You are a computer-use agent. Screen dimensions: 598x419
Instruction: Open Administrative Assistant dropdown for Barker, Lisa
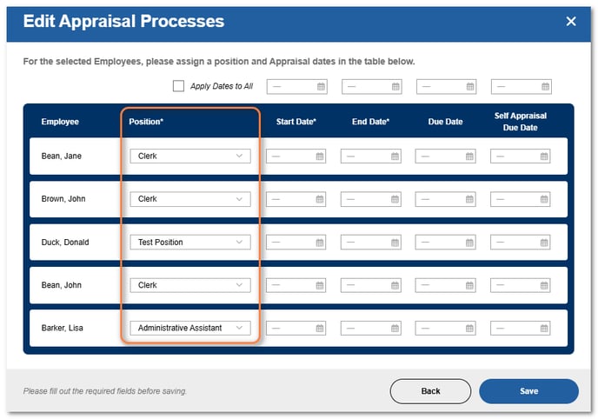[x=190, y=328]
